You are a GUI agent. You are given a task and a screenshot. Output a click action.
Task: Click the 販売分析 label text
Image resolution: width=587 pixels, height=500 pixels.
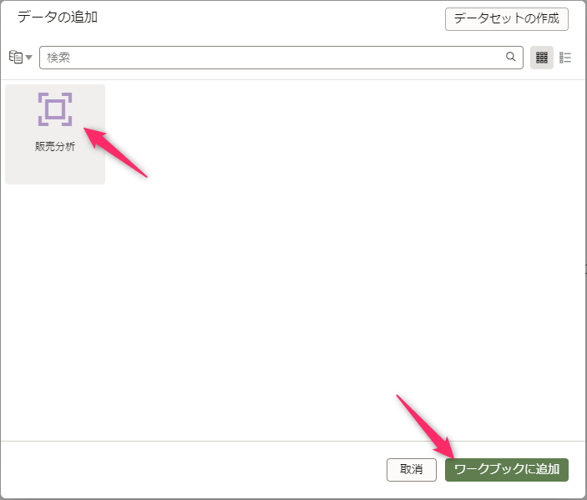point(55,146)
